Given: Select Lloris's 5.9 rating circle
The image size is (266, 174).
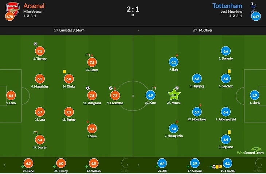Looking at the screenshot, I should pyautogui.click(x=255, y=95).
